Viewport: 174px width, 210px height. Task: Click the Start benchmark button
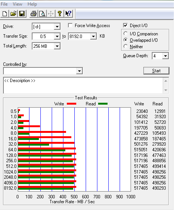click(x=156, y=71)
